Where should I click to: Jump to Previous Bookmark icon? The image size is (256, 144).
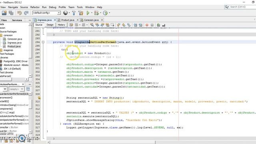click(x=118, y=25)
